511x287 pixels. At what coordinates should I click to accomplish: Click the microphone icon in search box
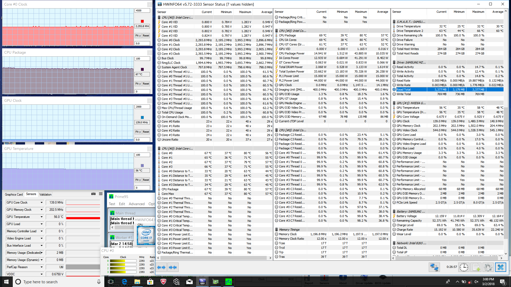(99, 282)
